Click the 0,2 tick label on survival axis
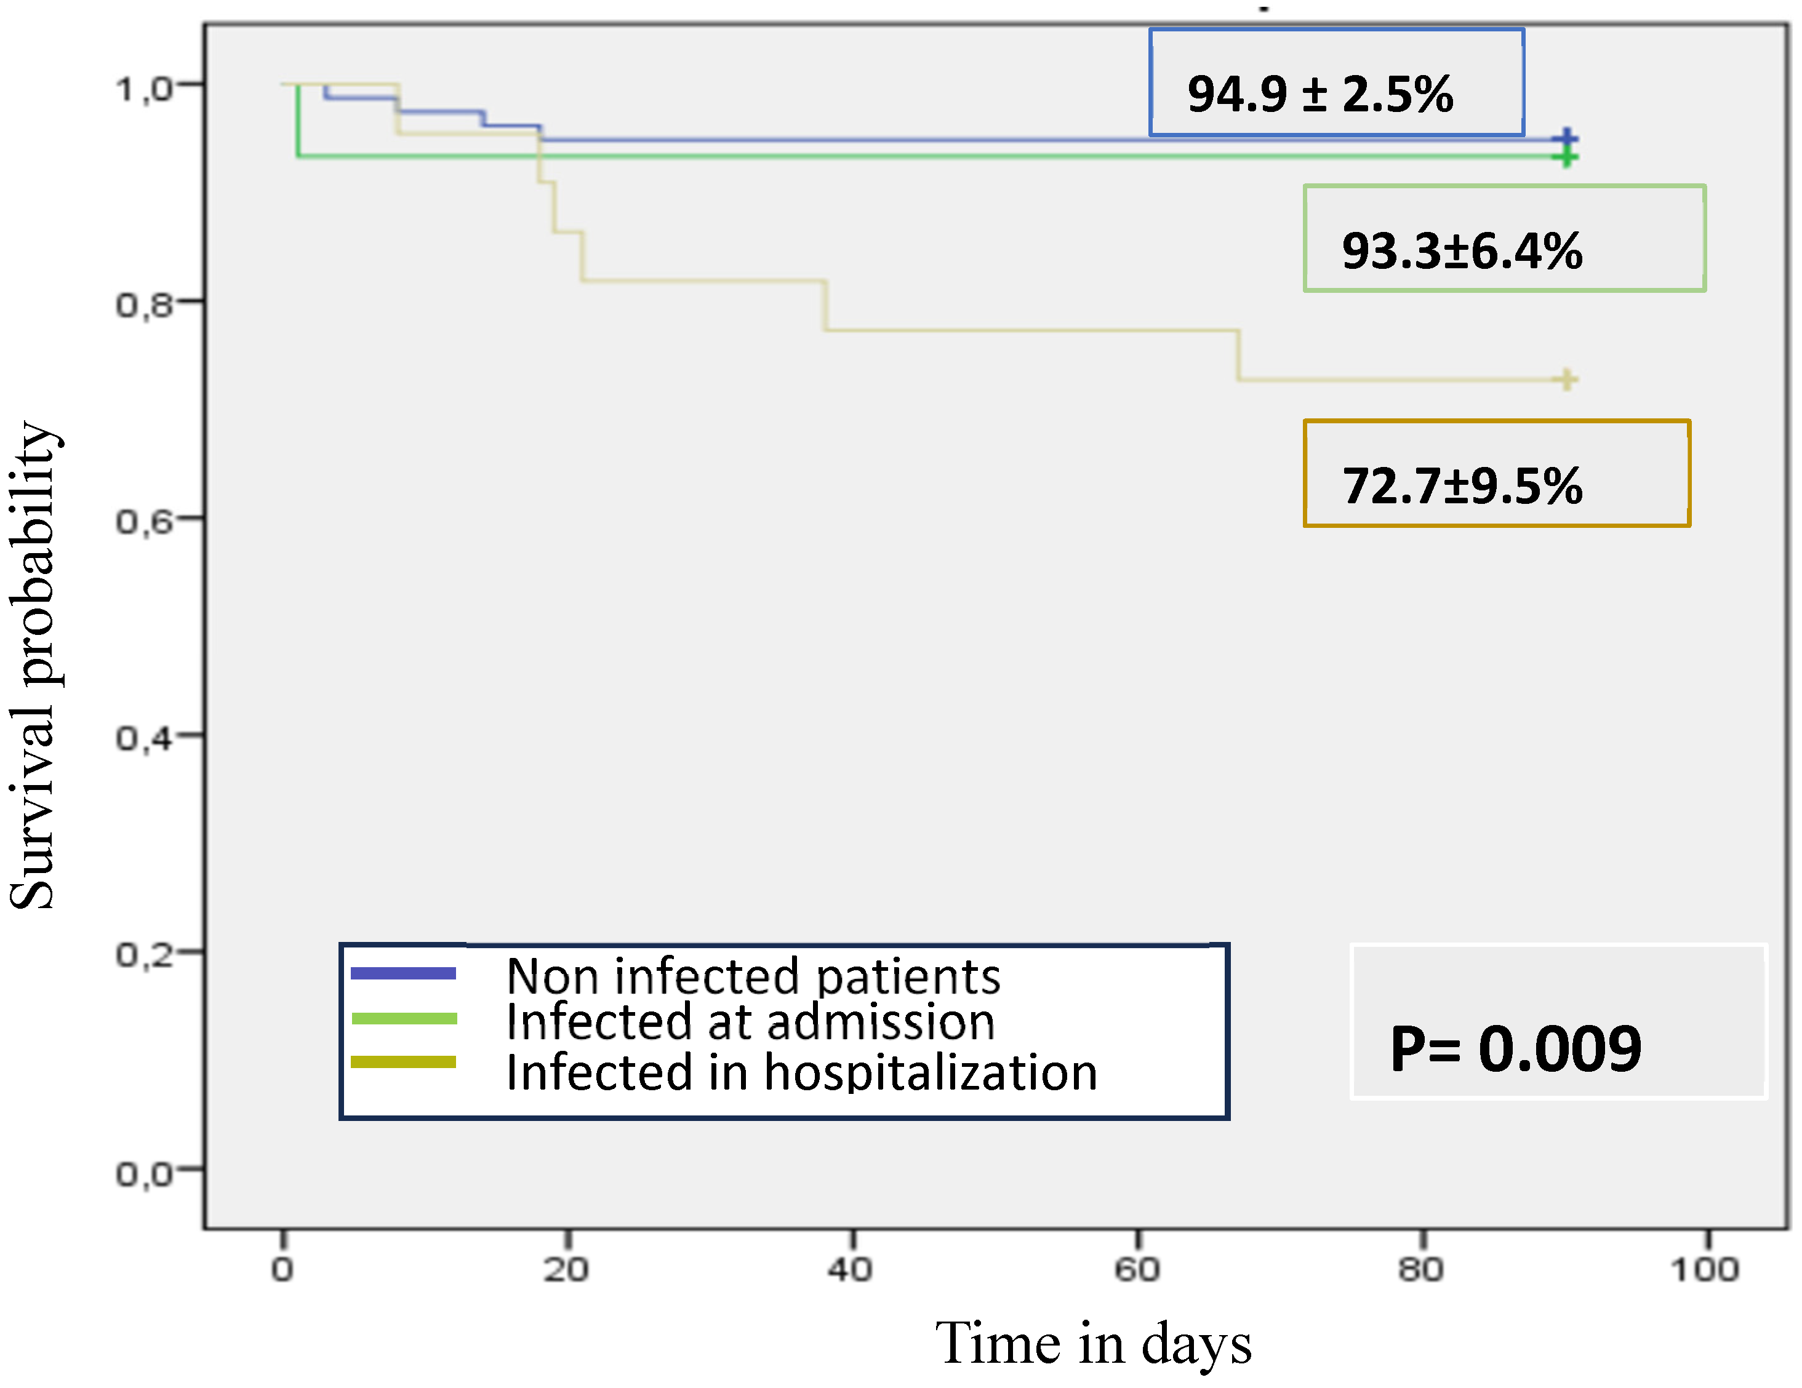 145,954
